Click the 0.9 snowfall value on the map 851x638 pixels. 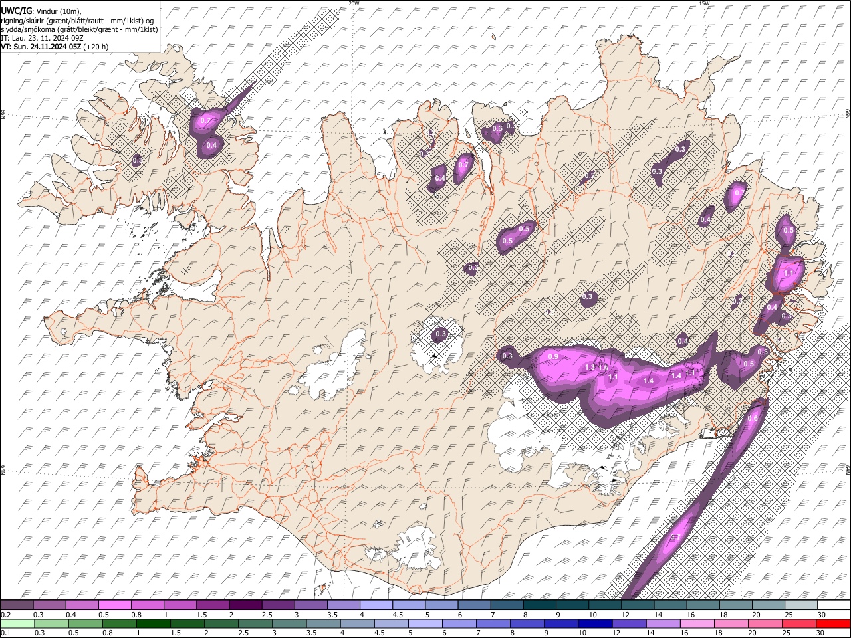tap(553, 357)
